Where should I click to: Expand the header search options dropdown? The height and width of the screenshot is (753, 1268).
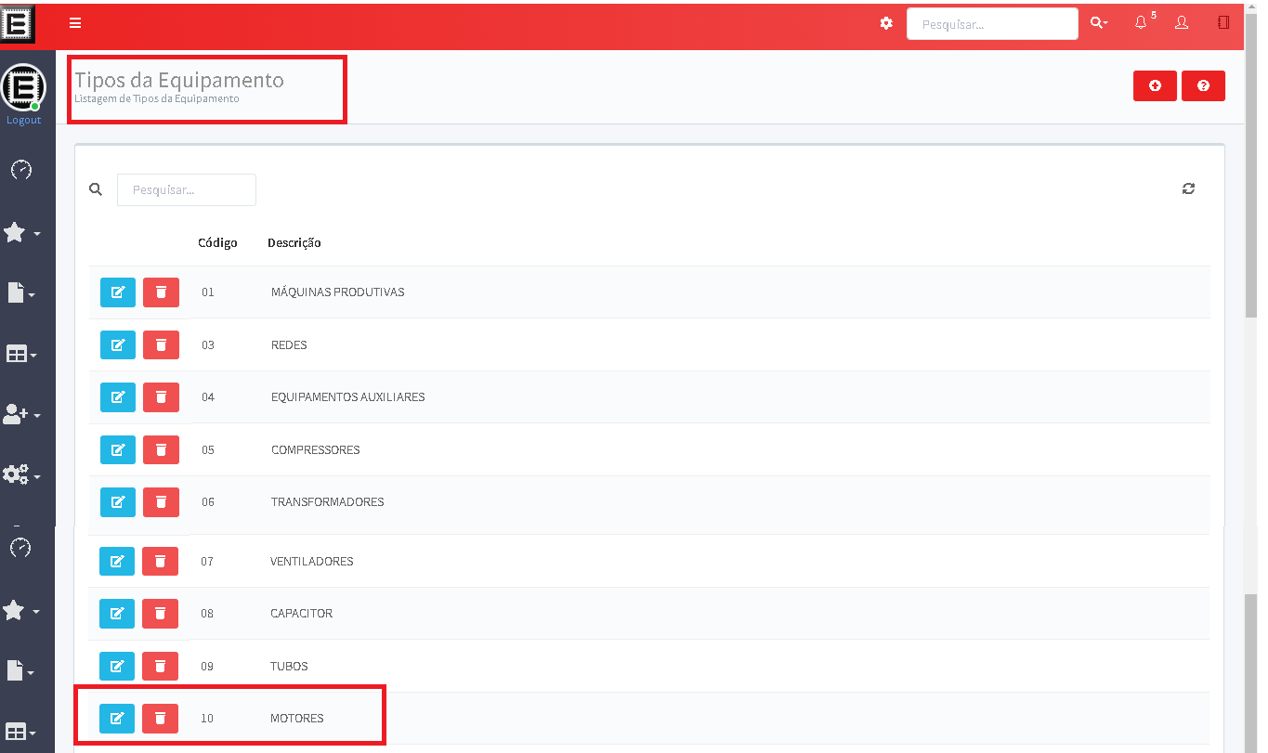coord(1099,23)
